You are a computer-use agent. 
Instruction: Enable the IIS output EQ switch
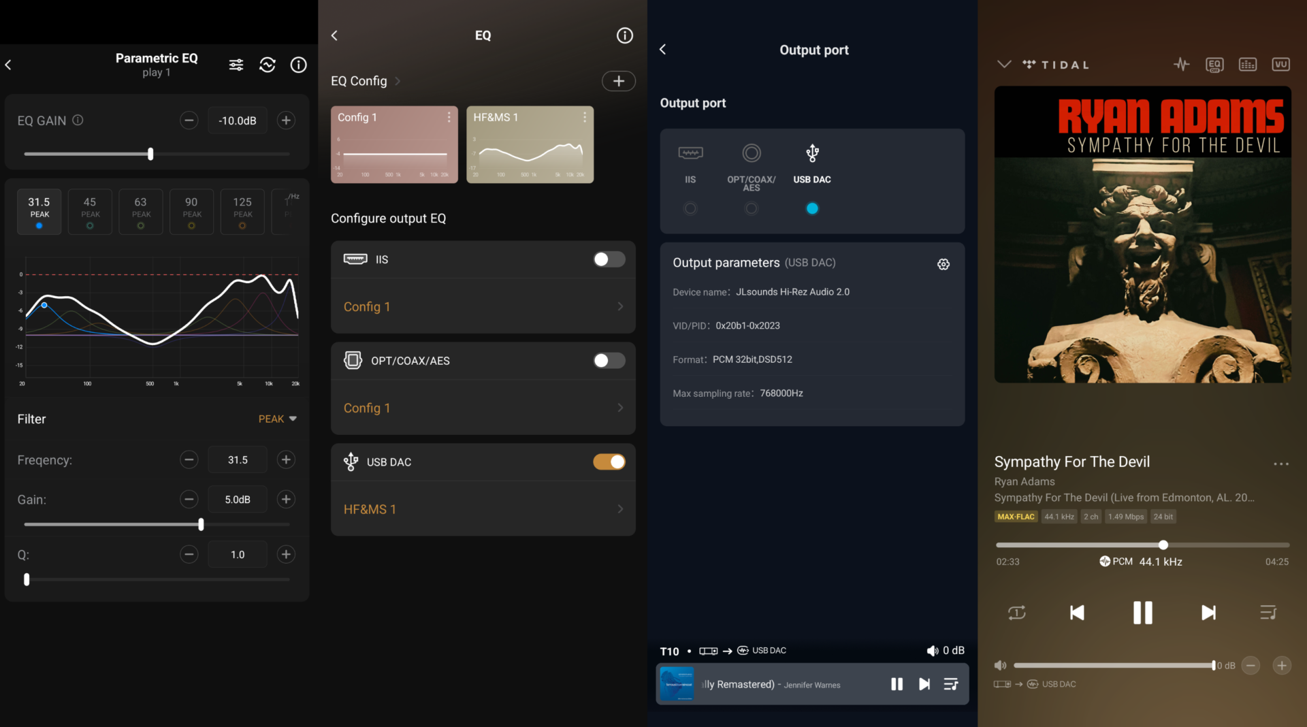click(x=609, y=259)
